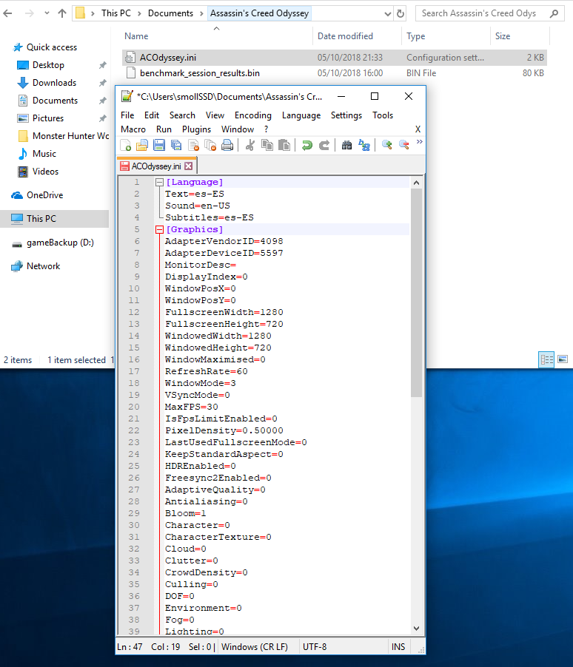The image size is (573, 667).
Task: Click the This PC breadcrumb in address bar
Action: 116,13
